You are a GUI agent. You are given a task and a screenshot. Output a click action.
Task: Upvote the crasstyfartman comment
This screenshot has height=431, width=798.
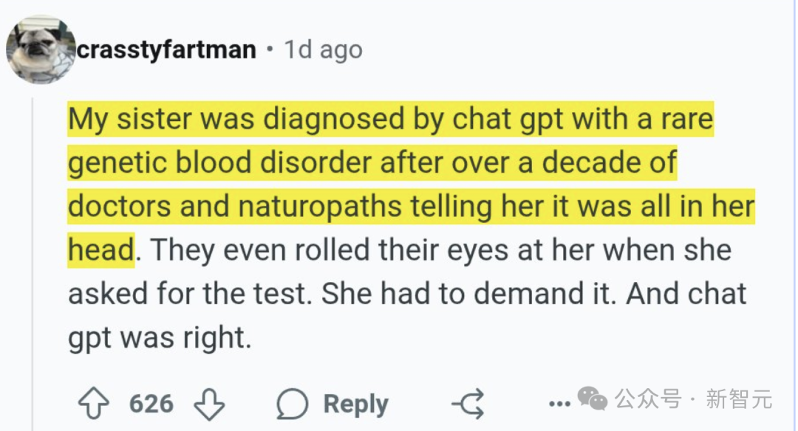click(94, 404)
